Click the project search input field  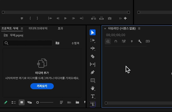click(x=27, y=43)
